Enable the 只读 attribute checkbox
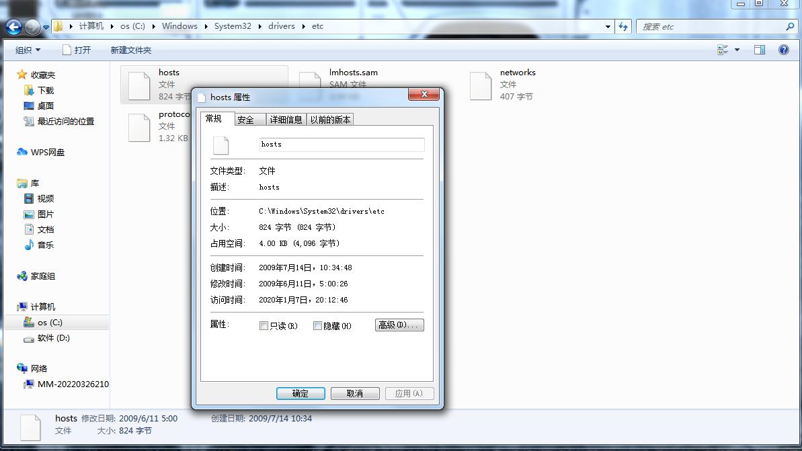 tap(264, 325)
